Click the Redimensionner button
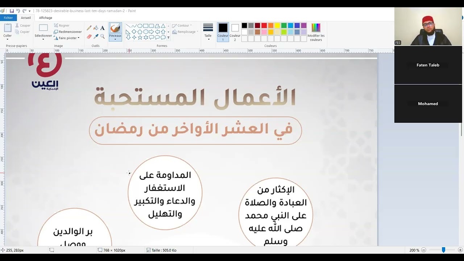This screenshot has height=261, width=464. 68,32
